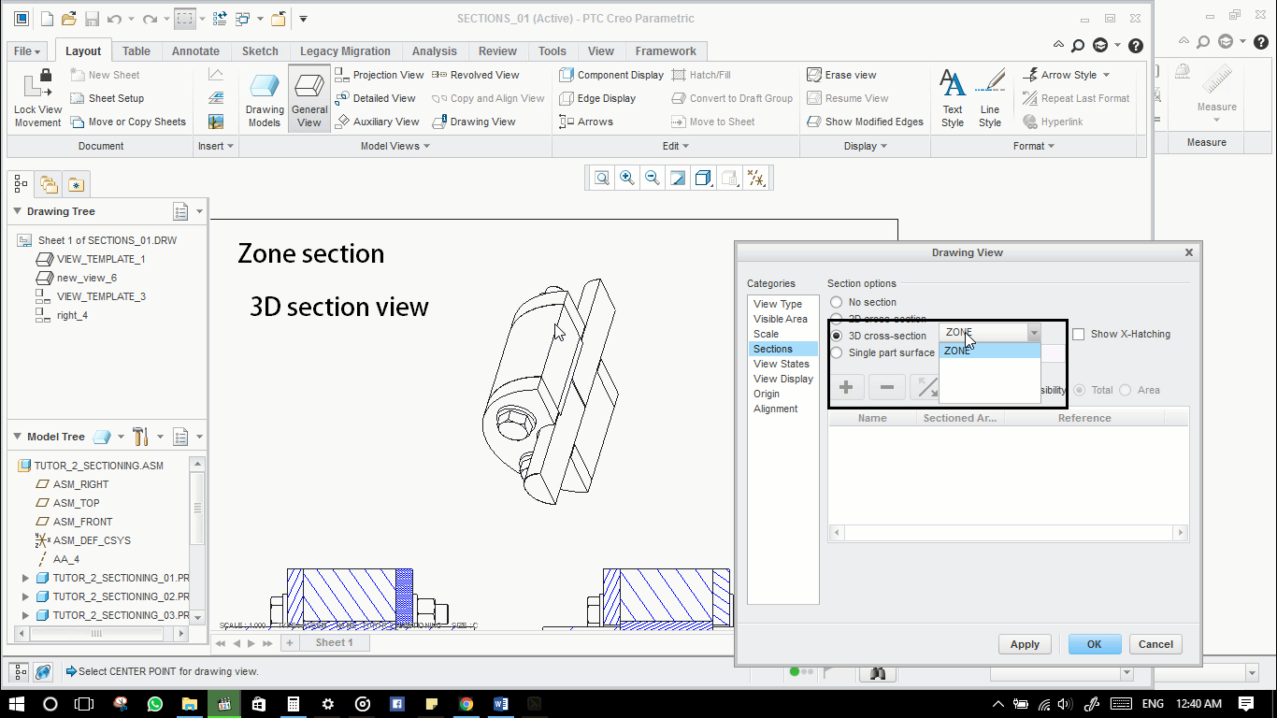Click the zoom out magnifier icon
This screenshot has width=1277, height=718.
pyautogui.click(x=653, y=178)
